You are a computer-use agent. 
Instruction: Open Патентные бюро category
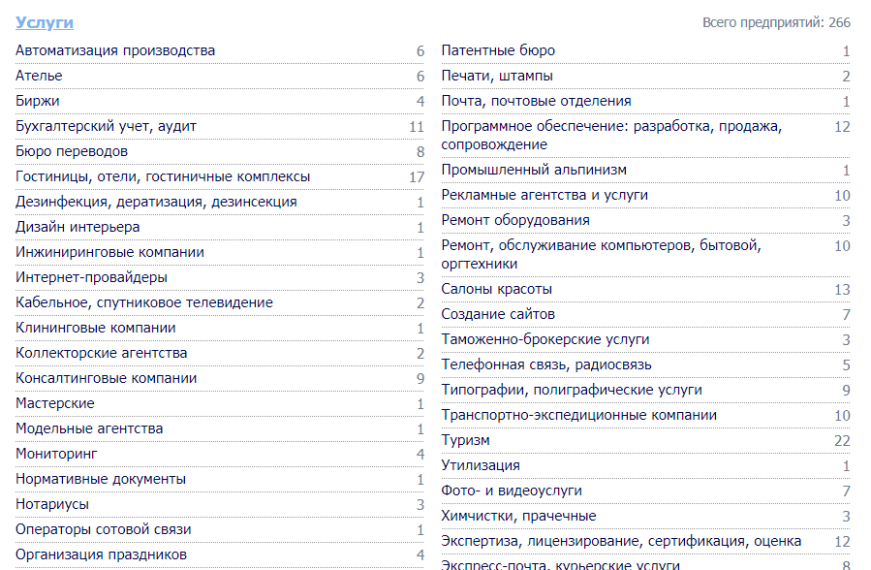click(x=498, y=50)
